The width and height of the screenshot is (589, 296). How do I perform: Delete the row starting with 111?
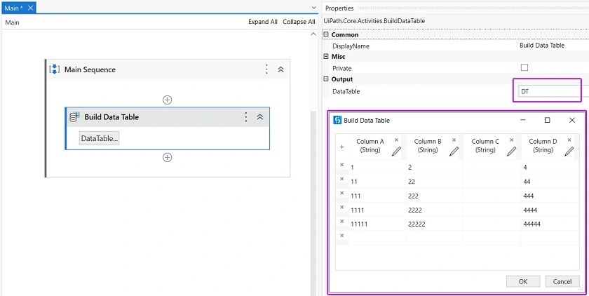[342, 193]
